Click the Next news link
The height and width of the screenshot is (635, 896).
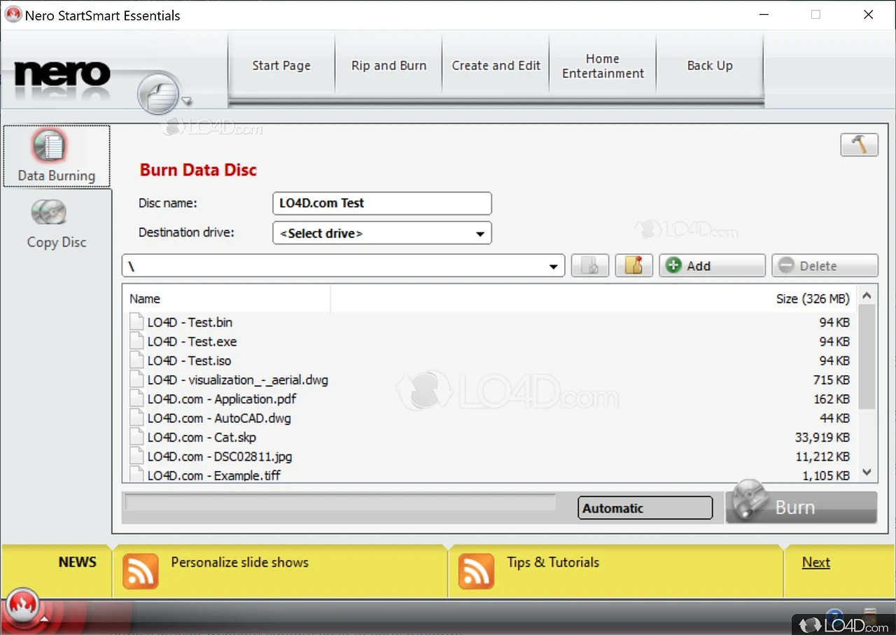816,562
